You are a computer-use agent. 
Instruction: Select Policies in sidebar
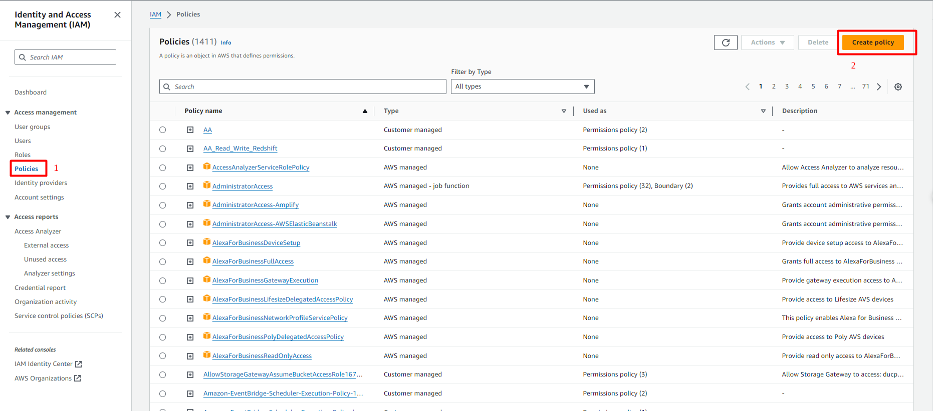point(27,169)
